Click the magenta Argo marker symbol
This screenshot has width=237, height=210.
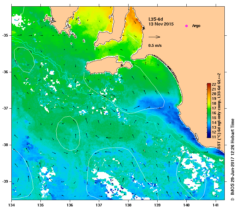click(x=187, y=26)
